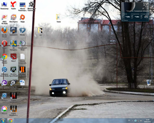The height and width of the screenshot is (123, 154).
Task: Open the Google Chrome desktop shortcut
Action: (x=5, y=59)
